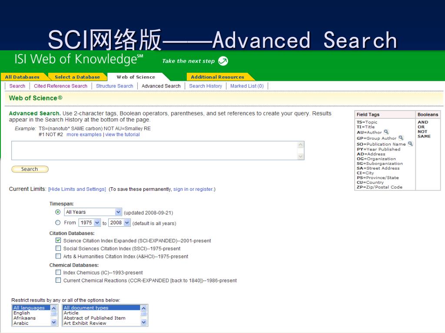This screenshot has width=445, height=333.
Task: Click up arrow of document types scrollbar
Action: (143, 308)
